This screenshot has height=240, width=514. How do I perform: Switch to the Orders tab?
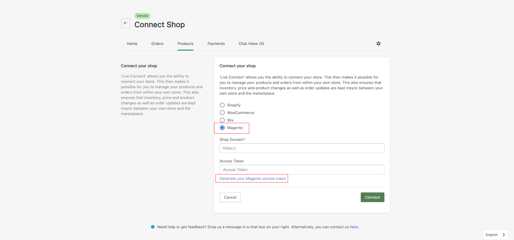coord(157,44)
